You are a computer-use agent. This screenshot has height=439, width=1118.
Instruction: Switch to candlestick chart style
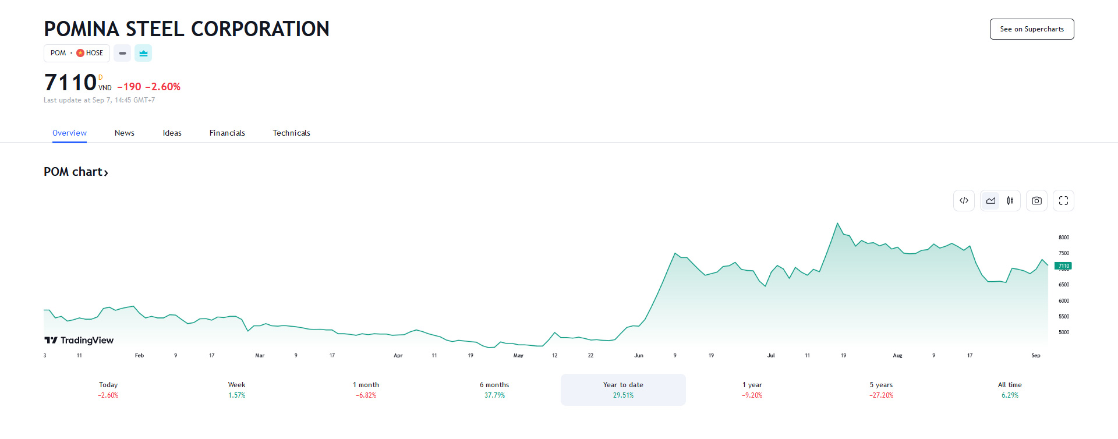[1010, 201]
